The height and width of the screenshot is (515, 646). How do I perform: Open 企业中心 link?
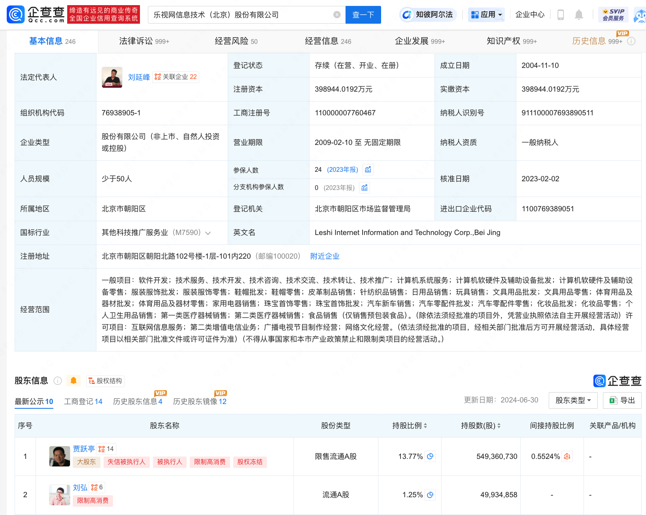pos(530,15)
